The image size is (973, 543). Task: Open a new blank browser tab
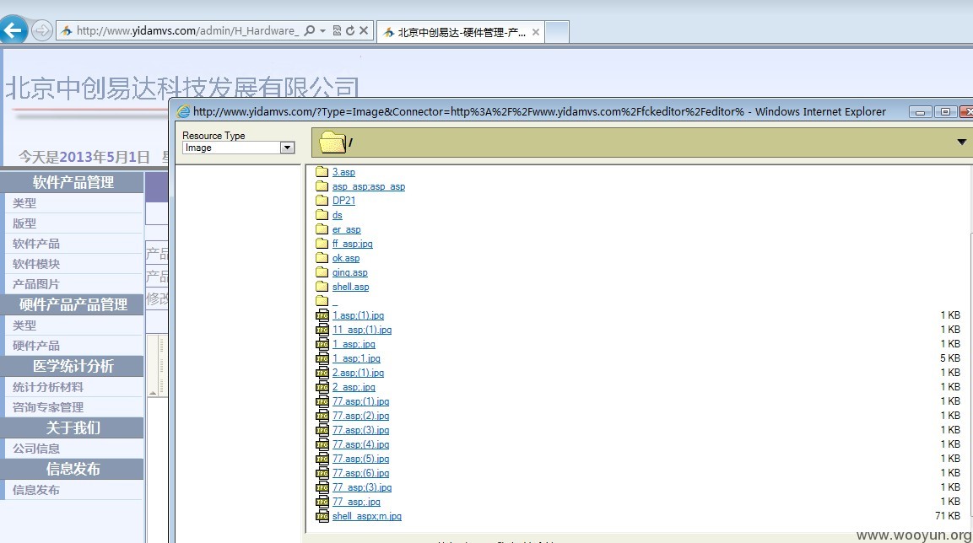[x=557, y=32]
